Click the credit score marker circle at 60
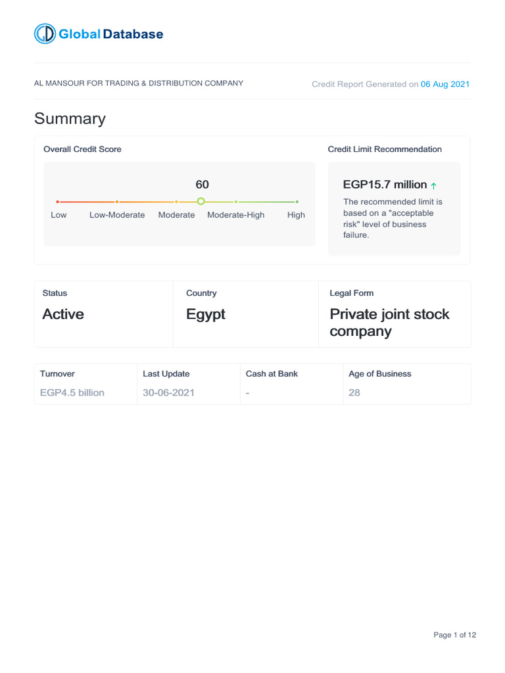Viewport: 505px width, 673px height. pyautogui.click(x=201, y=201)
